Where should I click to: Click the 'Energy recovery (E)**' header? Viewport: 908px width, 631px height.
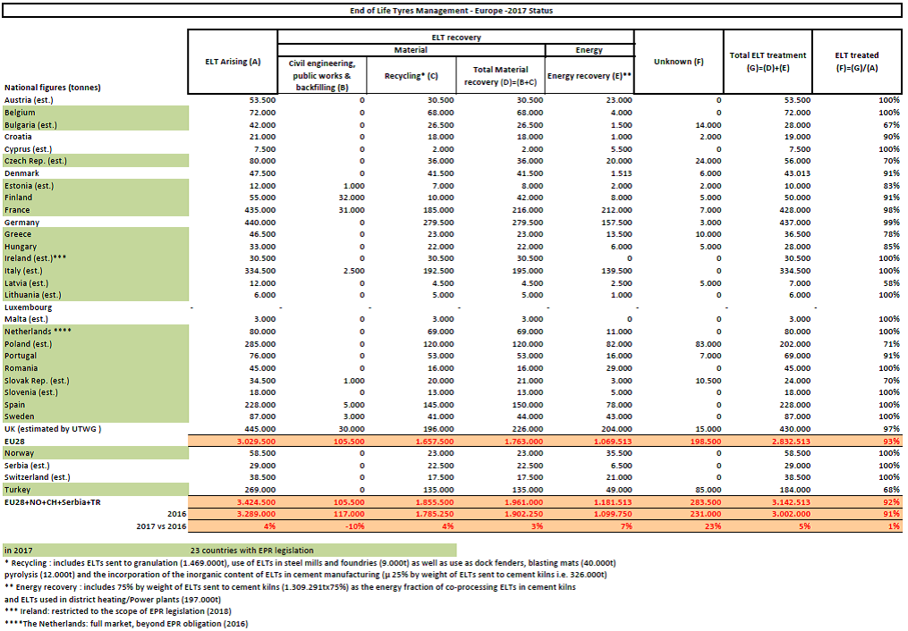pyautogui.click(x=590, y=76)
